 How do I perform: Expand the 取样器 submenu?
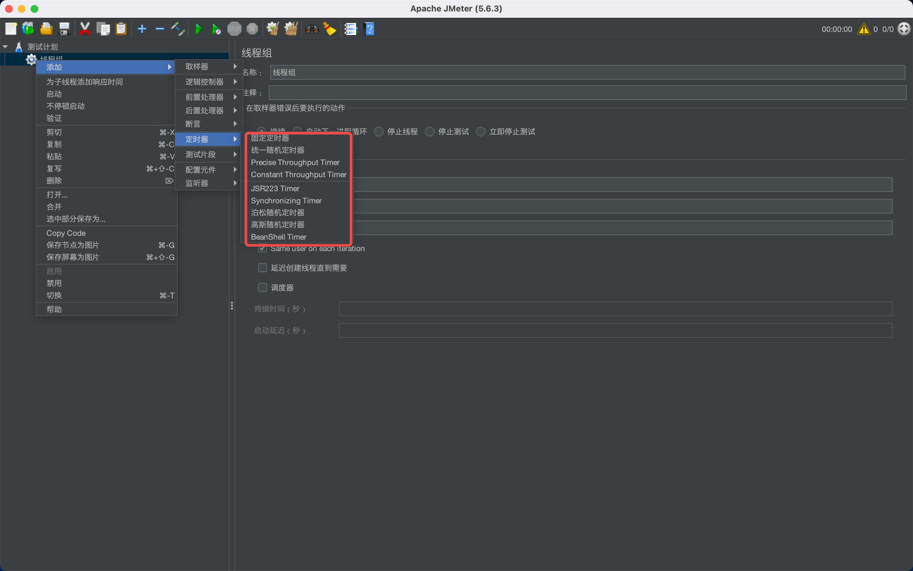[209, 67]
